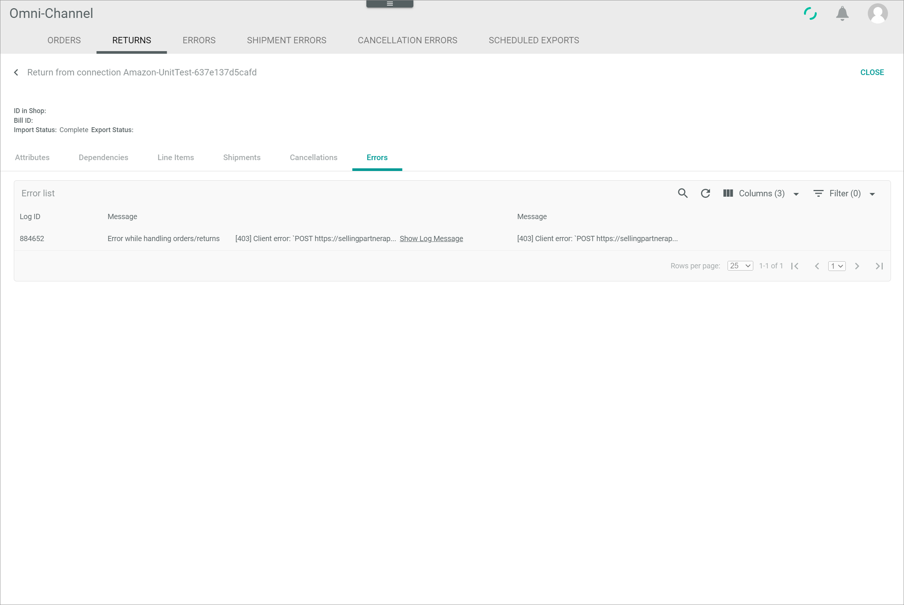This screenshot has width=904, height=605.
Task: Select the teal Errors sub-tab
Action: click(x=377, y=158)
